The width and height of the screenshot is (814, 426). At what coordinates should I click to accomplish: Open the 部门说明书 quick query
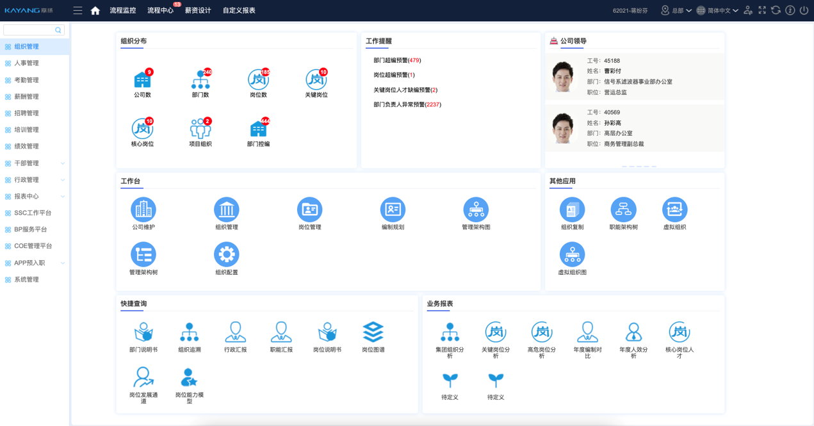143,332
